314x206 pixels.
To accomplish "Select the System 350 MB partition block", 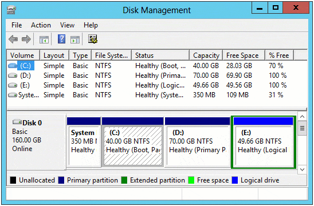I will click(x=84, y=142).
